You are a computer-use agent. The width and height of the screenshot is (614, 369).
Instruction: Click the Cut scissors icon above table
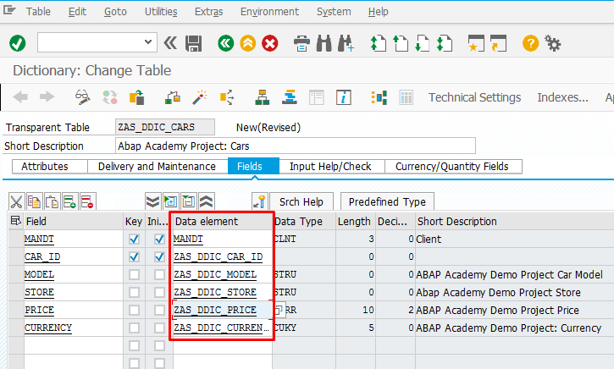pyautogui.click(x=16, y=202)
